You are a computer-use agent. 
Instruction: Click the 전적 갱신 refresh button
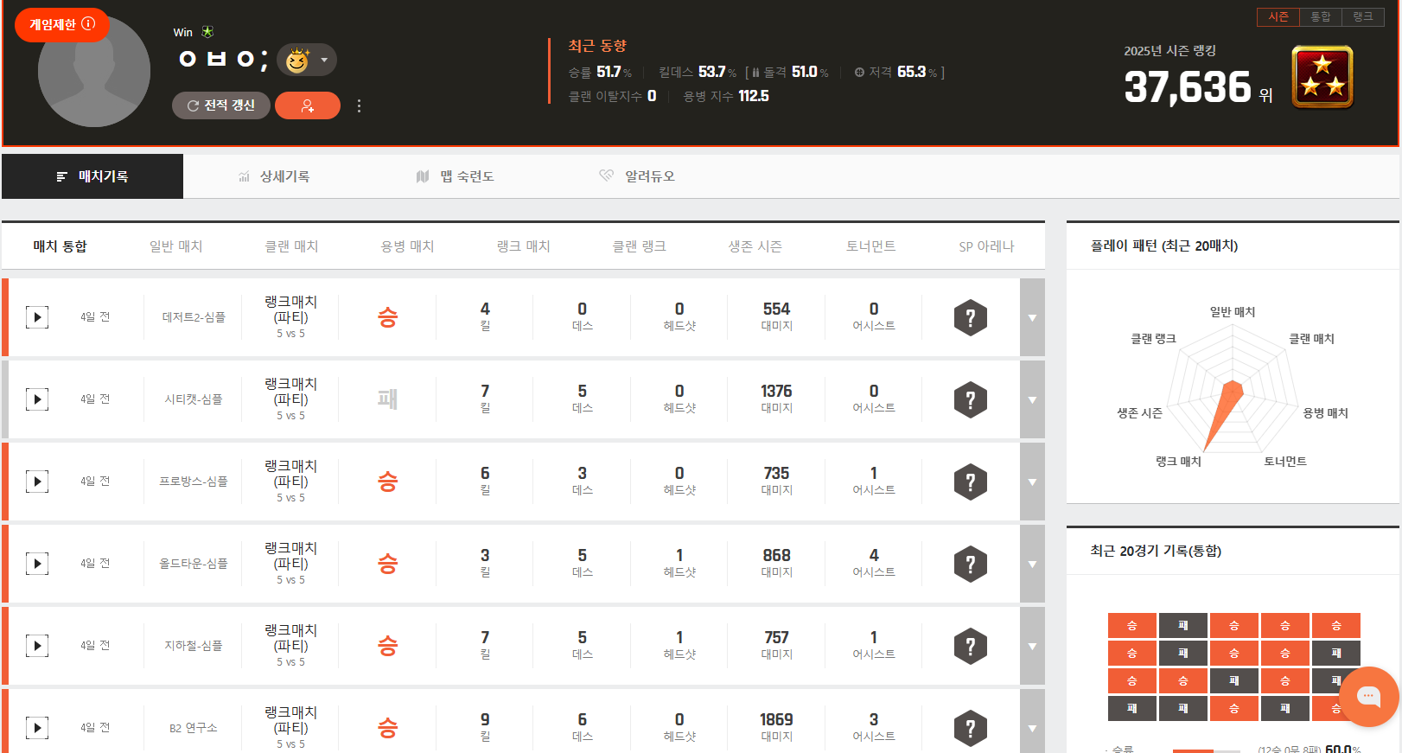tap(221, 105)
